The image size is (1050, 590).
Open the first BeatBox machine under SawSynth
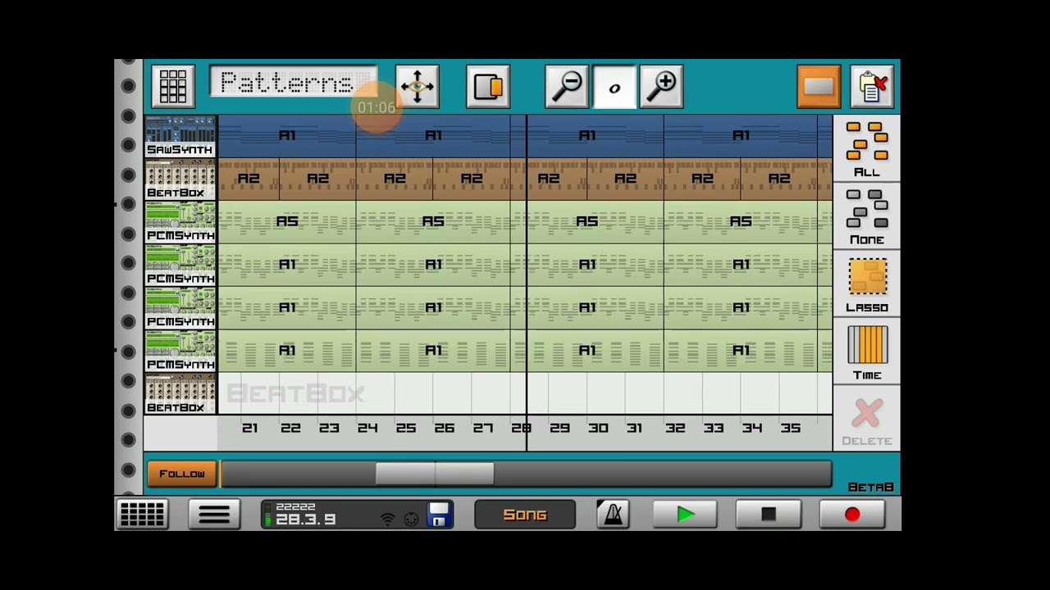[x=180, y=179]
